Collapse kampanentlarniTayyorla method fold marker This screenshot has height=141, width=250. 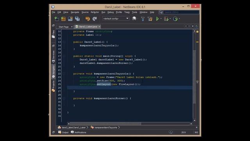coord(64,74)
